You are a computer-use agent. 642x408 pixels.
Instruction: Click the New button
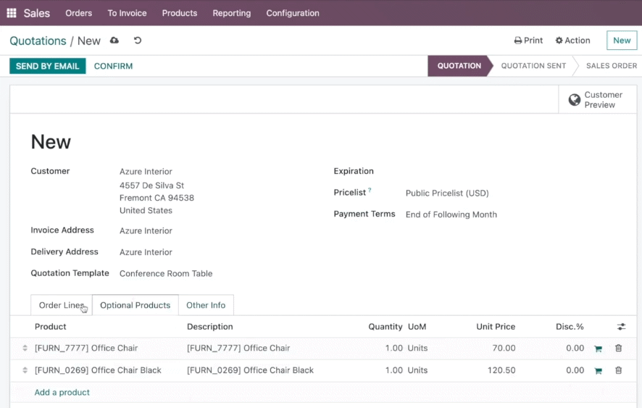point(622,41)
